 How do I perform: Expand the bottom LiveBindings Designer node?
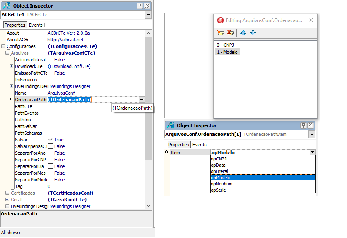pyautogui.click(x=7, y=206)
